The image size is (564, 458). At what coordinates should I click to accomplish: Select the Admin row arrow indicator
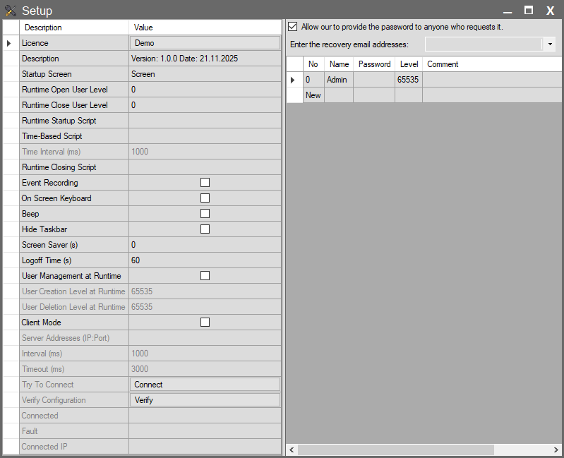(x=293, y=80)
